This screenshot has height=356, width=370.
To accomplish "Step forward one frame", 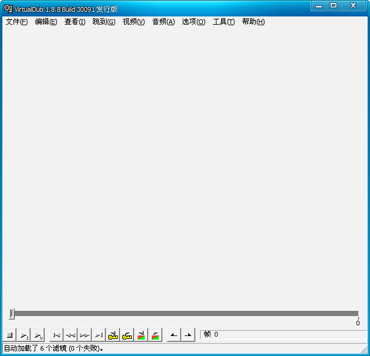I will click(x=85, y=335).
